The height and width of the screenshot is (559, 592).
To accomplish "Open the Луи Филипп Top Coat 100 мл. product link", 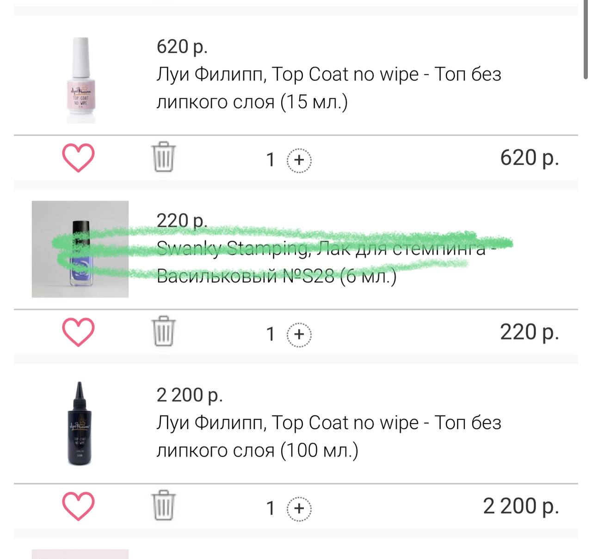I will [x=329, y=436].
